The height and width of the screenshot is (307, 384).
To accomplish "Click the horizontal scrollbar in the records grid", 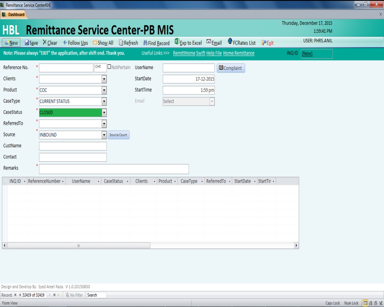I will point(78,246).
